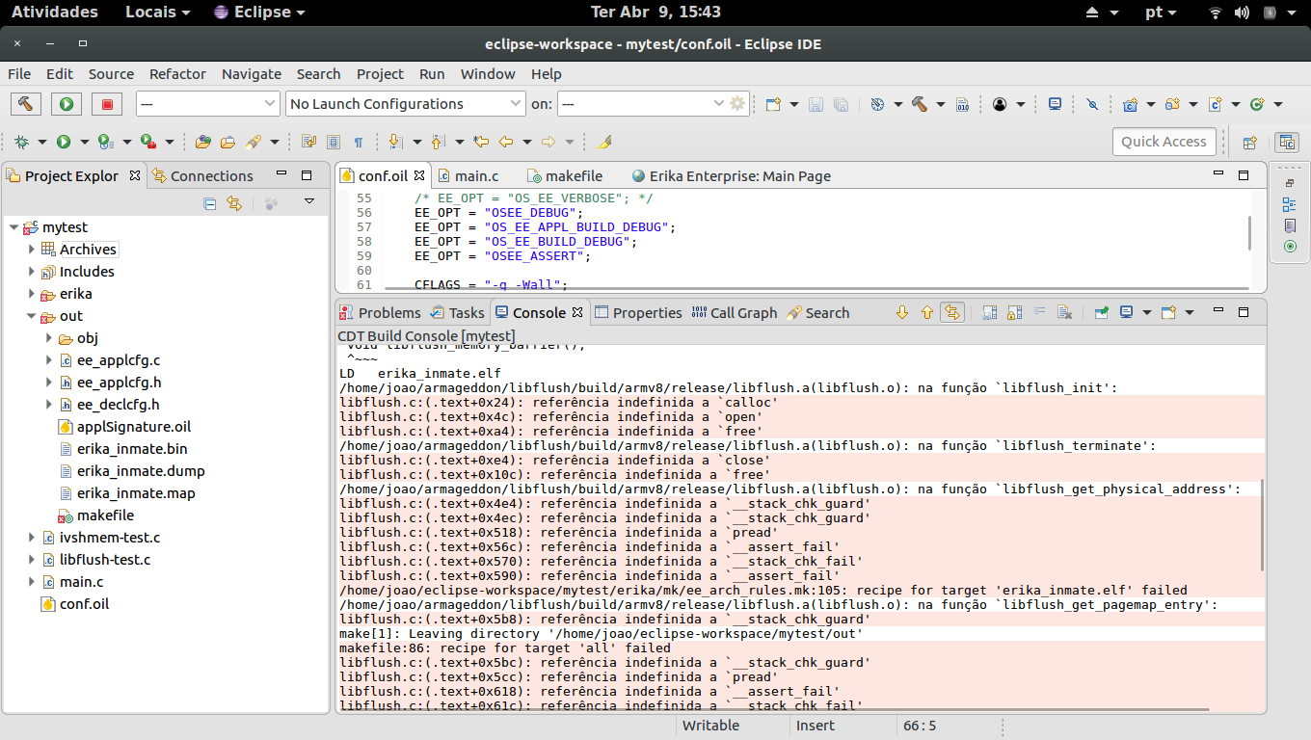Click Next Annotation arrow icon
This screenshot has width=1311, height=740.
(394, 142)
